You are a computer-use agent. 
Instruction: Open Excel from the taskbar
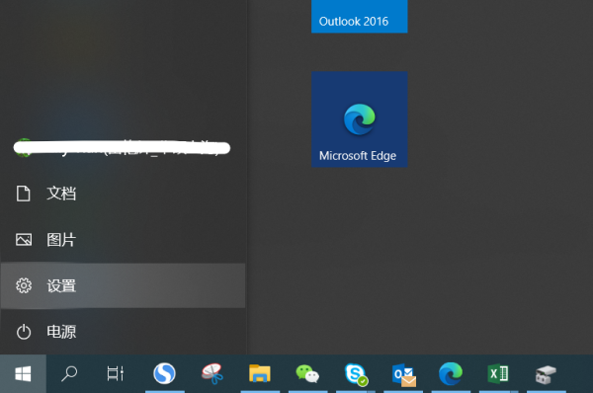[498, 373]
